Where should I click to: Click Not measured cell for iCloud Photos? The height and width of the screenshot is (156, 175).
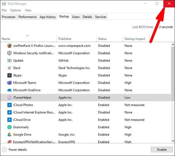[134, 105]
